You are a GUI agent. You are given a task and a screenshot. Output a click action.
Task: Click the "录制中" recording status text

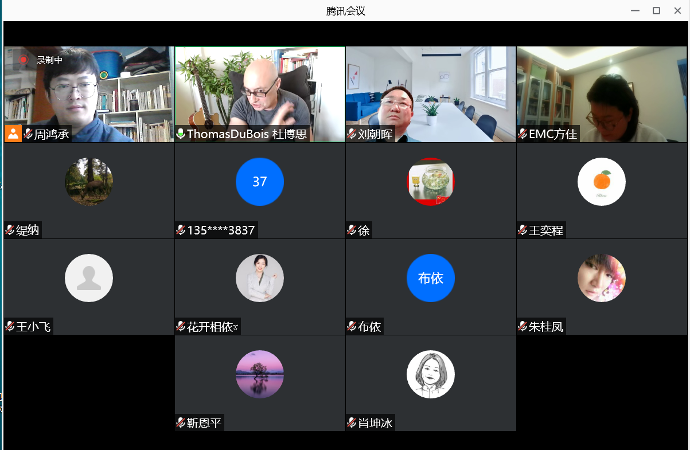pyautogui.click(x=49, y=60)
